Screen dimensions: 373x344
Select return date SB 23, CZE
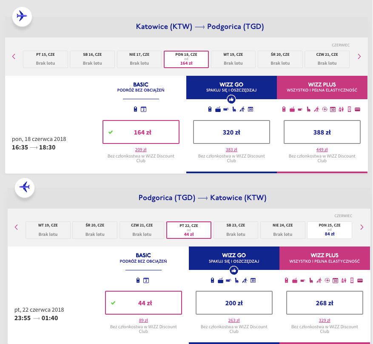236,230
